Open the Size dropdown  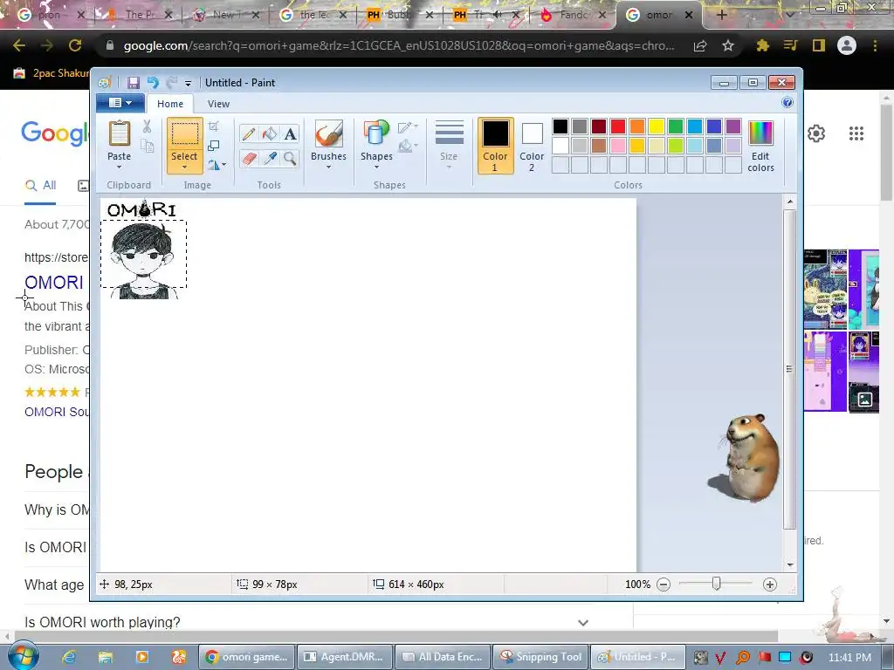pyautogui.click(x=449, y=146)
